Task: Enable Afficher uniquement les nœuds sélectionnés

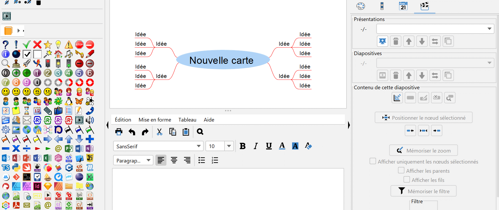Action: (x=373, y=161)
